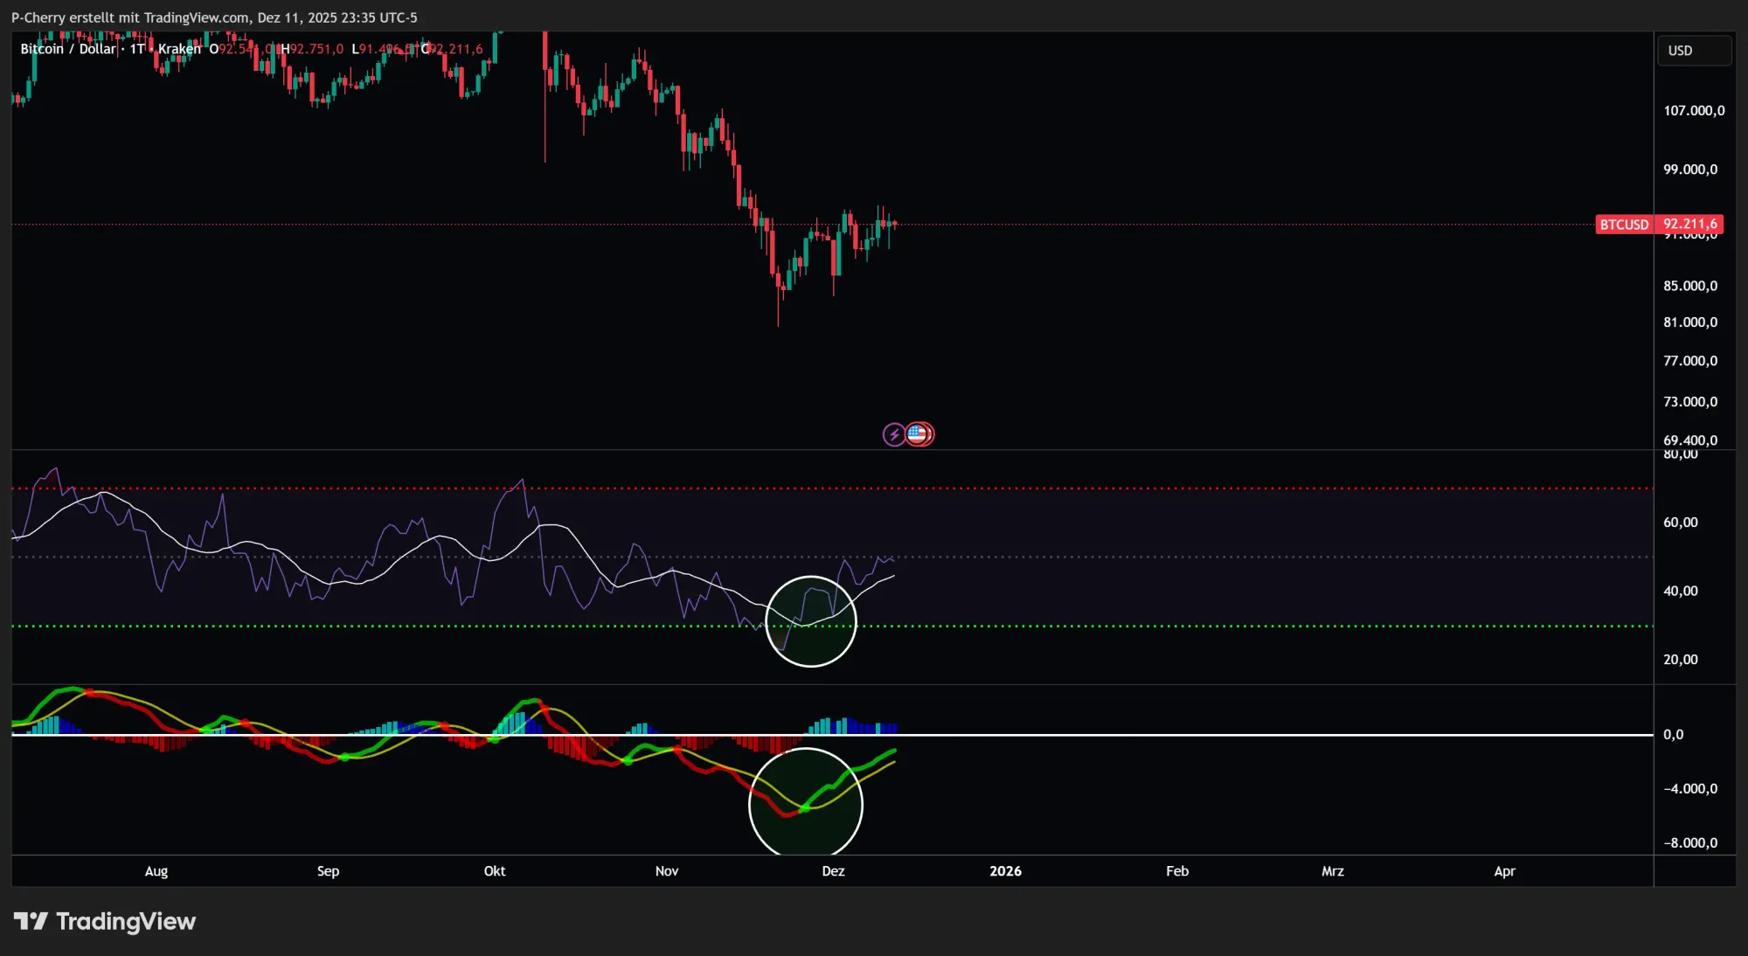Open the Bitcoin / Dollar symbol legend
Screen dimensions: 1748x956
pos(68,49)
